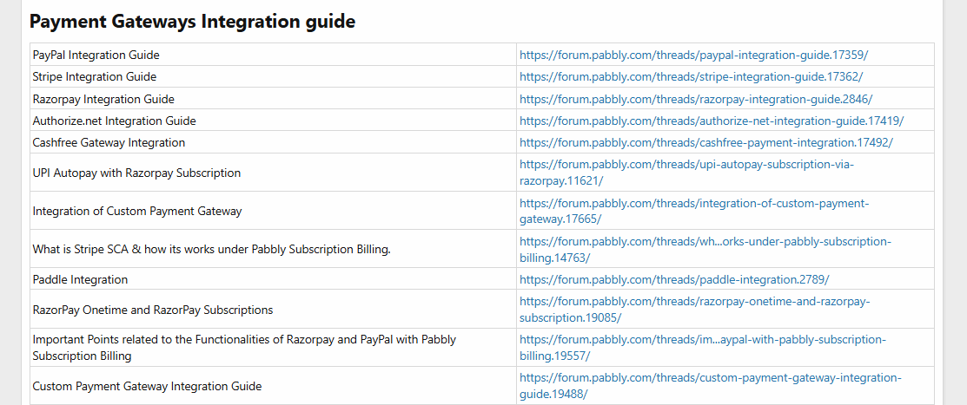Open the Authorize.net integration guide link

pos(711,121)
